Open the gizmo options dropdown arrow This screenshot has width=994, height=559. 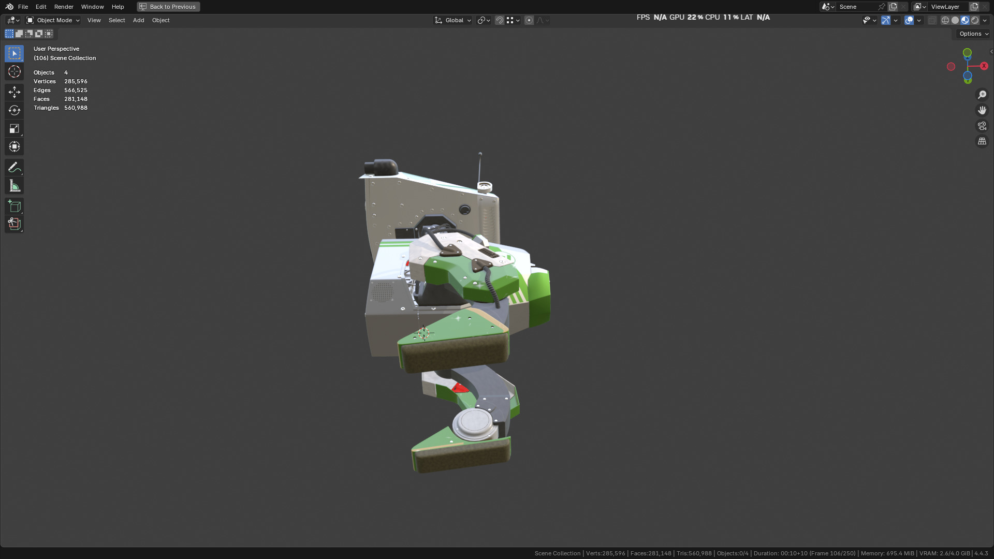click(896, 20)
